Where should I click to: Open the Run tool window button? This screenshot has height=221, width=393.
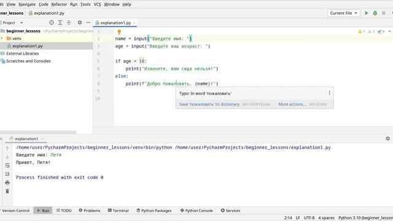[x=43, y=211]
